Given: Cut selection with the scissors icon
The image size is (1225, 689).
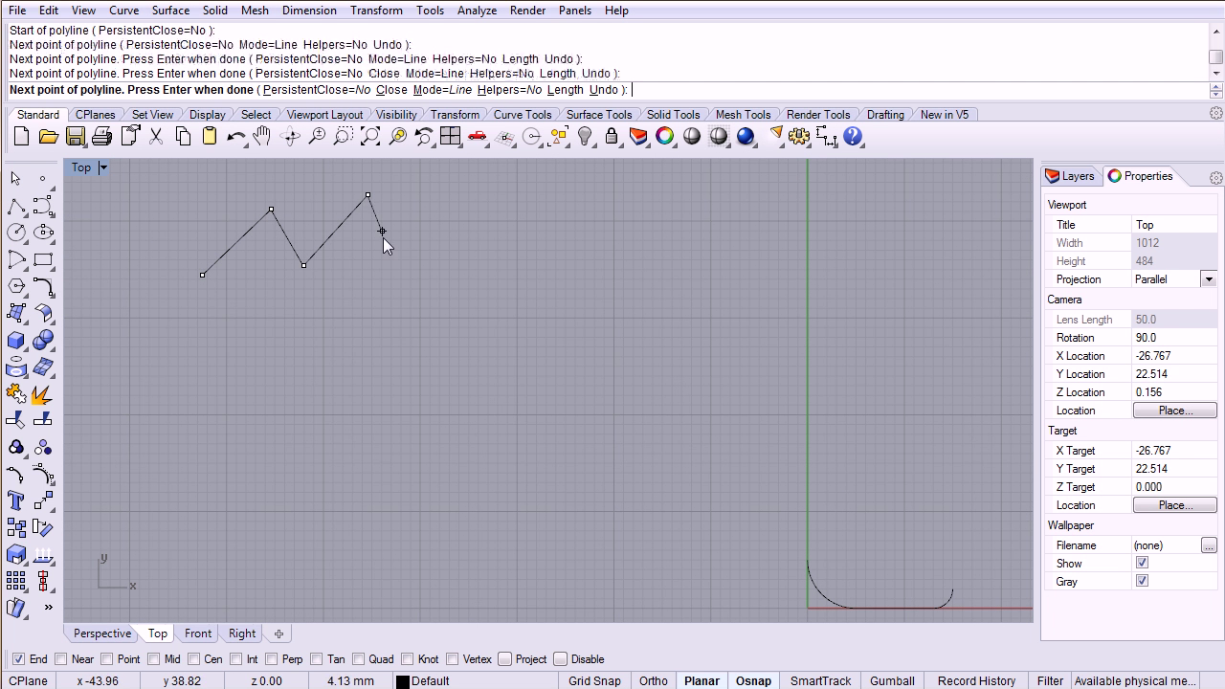Looking at the screenshot, I should [156, 137].
